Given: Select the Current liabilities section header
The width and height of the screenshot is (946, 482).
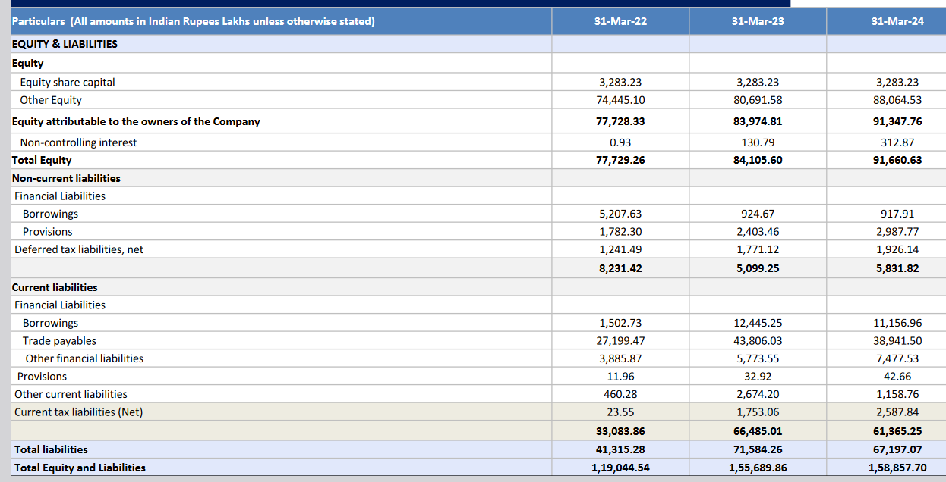Looking at the screenshot, I should (x=53, y=286).
